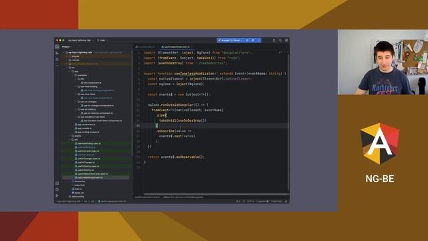Expand the .angular folder
Image resolution: width=428 pixels, height=241 pixels.
(x=67, y=56)
